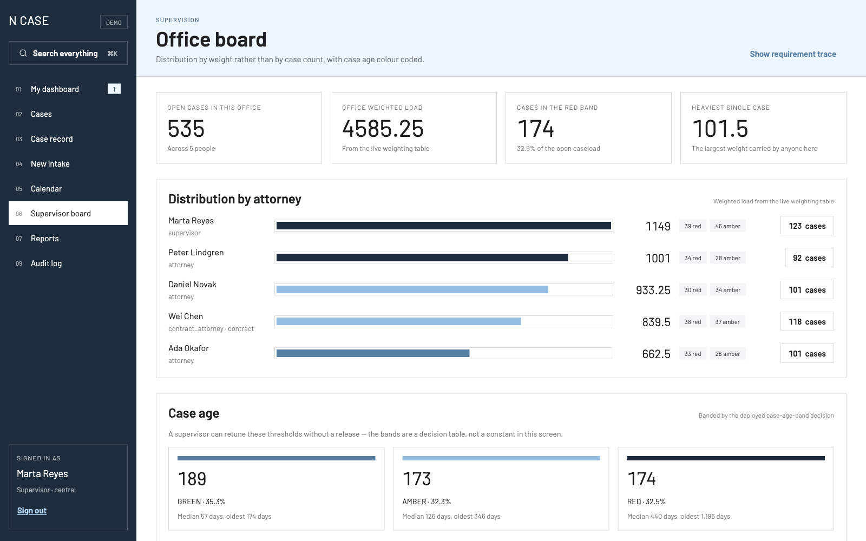Click the Sign out link
The width and height of the screenshot is (866, 541).
[32, 511]
